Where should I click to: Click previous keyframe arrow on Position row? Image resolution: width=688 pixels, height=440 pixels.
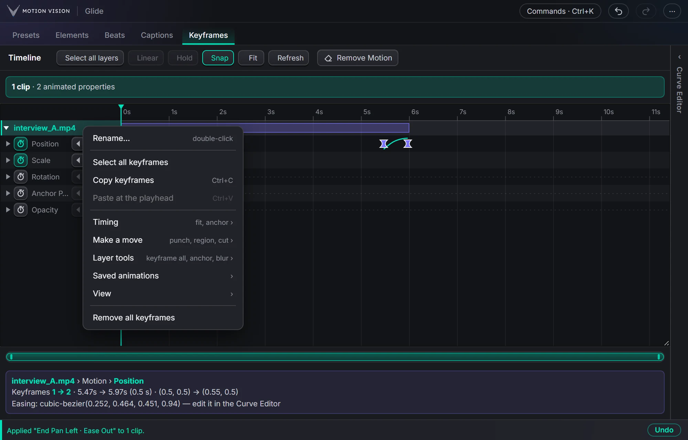point(78,144)
